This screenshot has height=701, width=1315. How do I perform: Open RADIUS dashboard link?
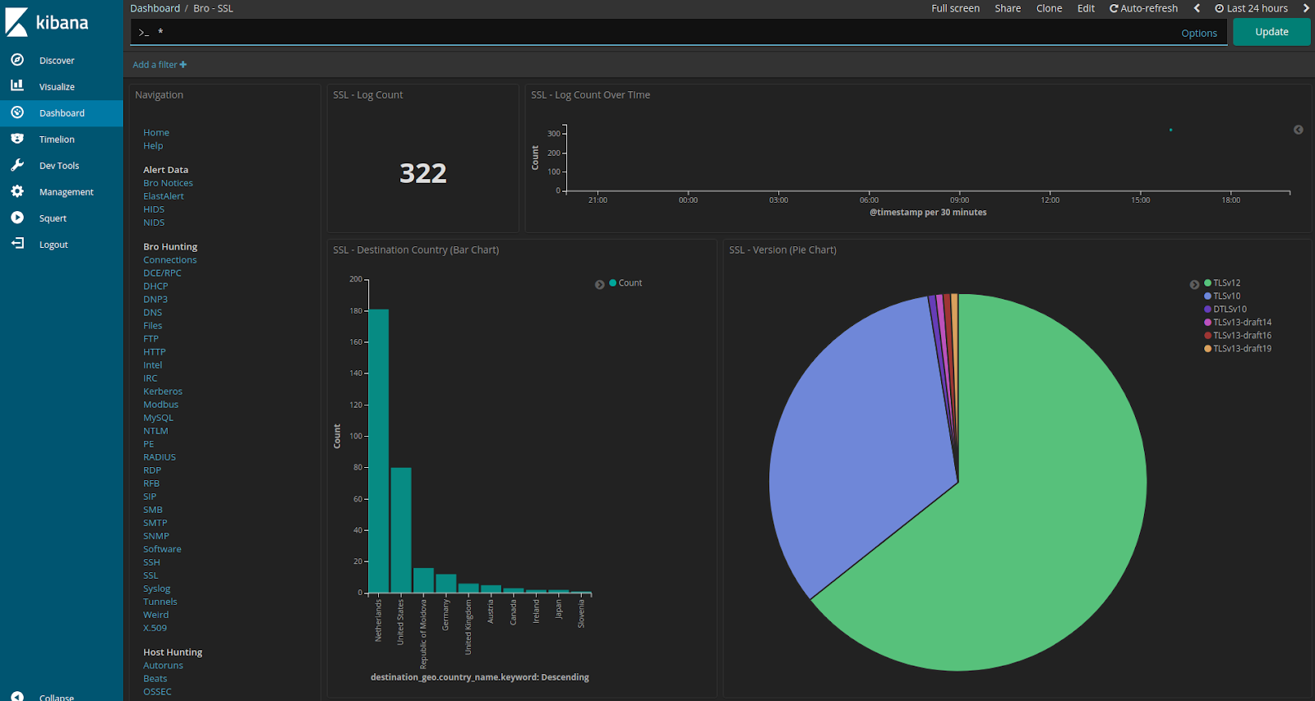[x=159, y=457]
